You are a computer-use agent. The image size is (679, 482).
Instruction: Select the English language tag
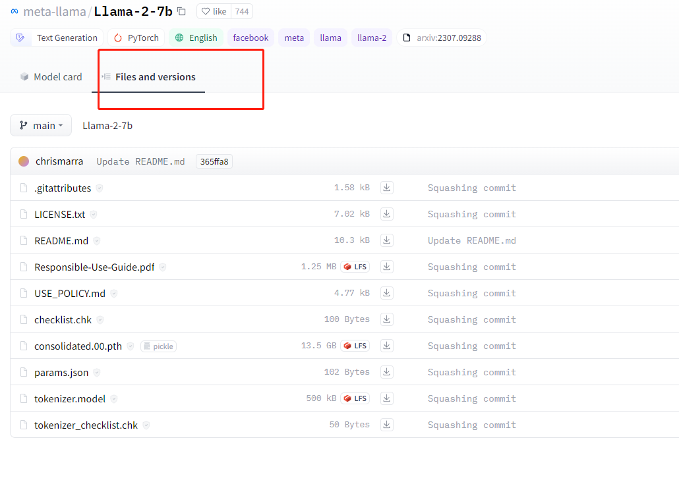tap(196, 38)
